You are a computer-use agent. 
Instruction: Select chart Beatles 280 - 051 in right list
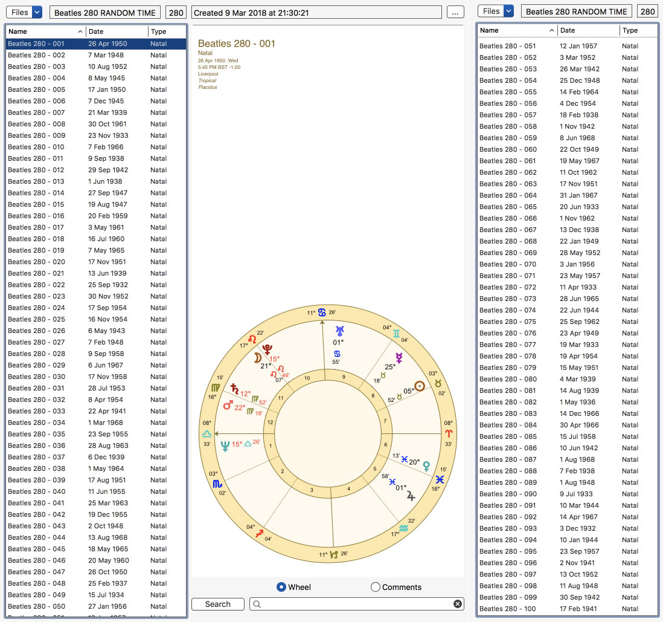(x=568, y=46)
